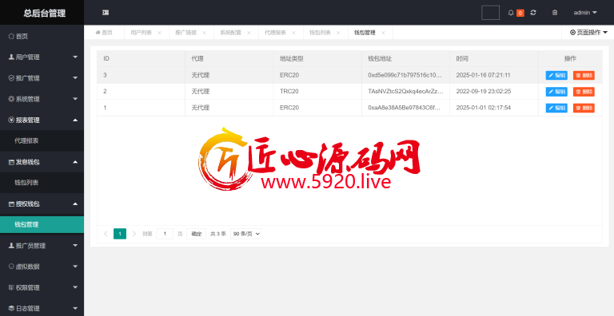Image resolution: width=614 pixels, height=316 pixels.
Task: Edit the wallet row with ID 3
Action: [556, 76]
